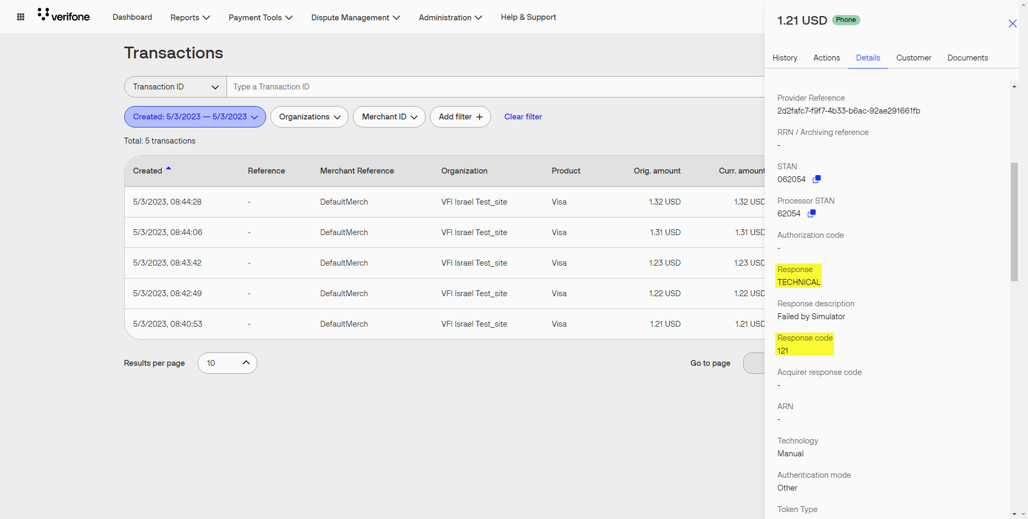Copy the STAN value 062054
Viewport: 1028px width, 519px height.
point(817,179)
